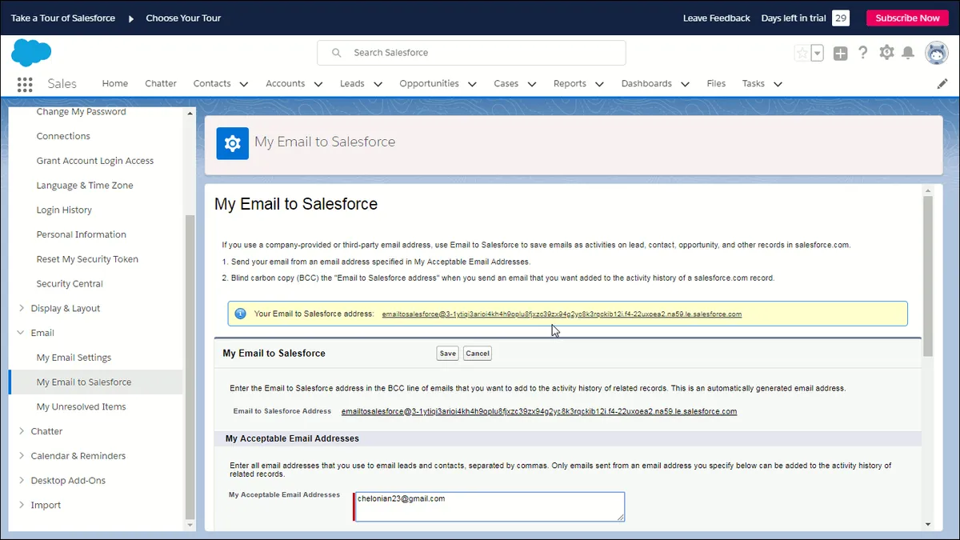Open Personal Information page
The height and width of the screenshot is (540, 960).
[81, 234]
